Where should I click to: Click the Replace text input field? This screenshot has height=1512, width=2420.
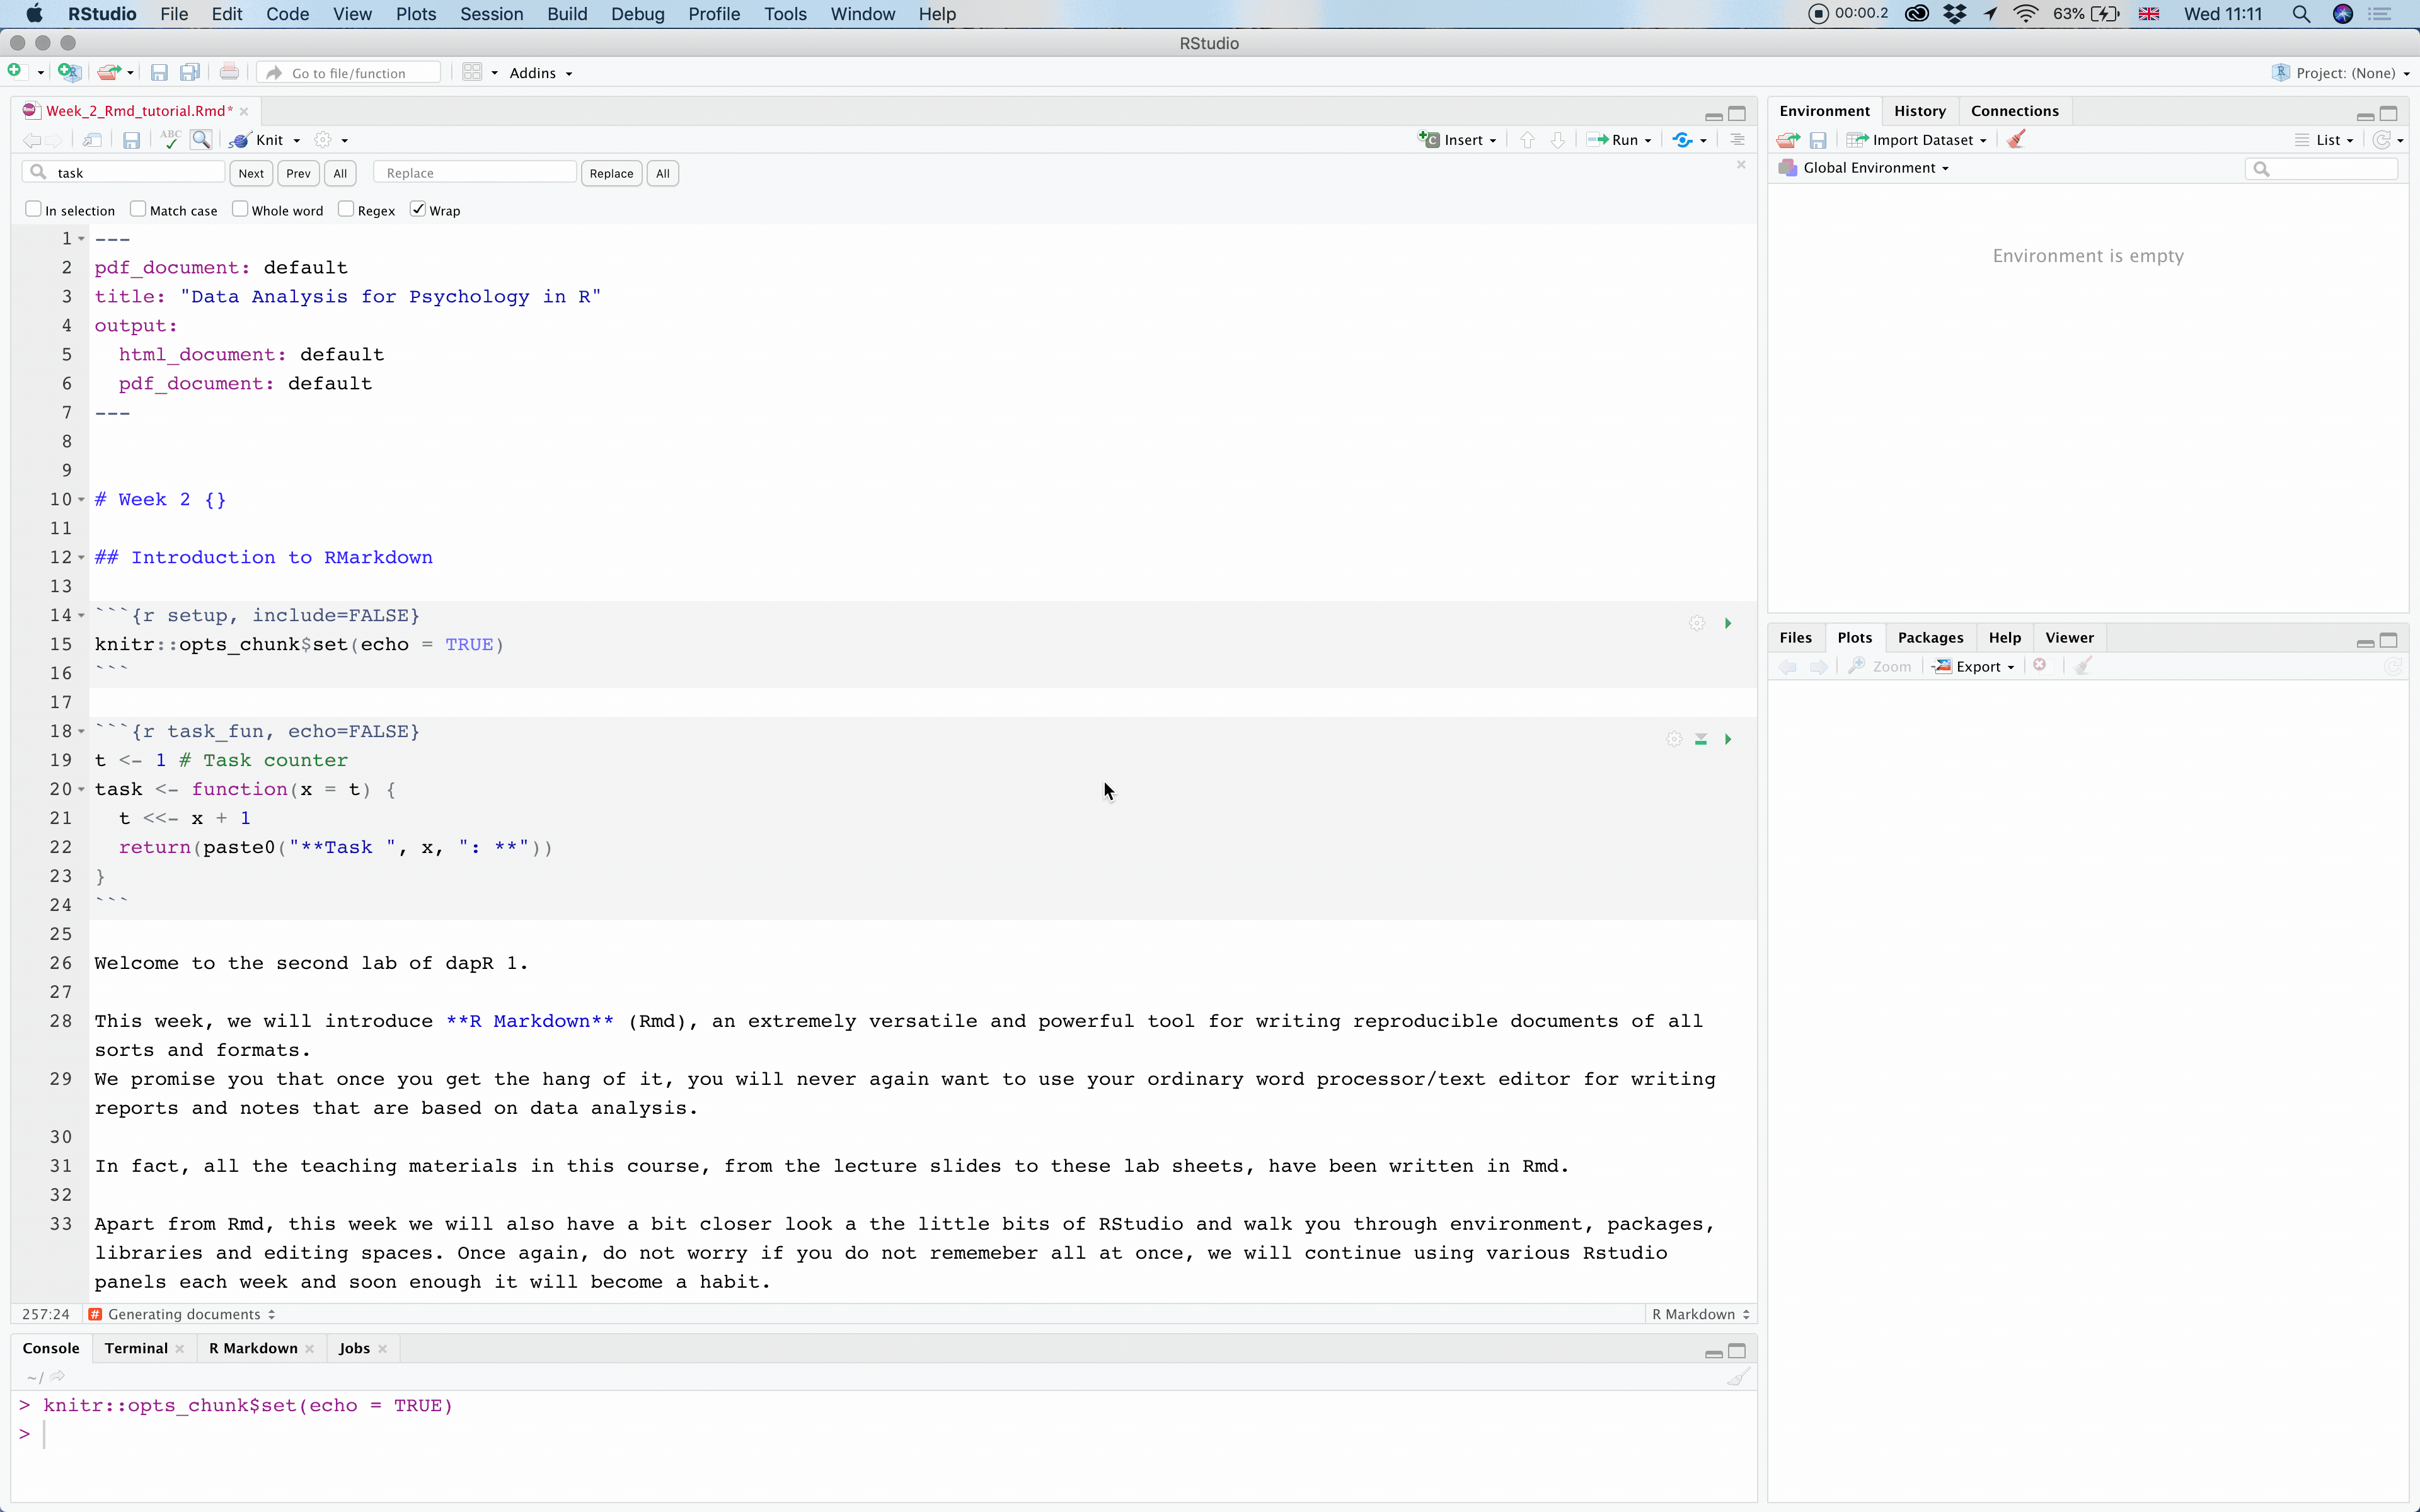[476, 173]
